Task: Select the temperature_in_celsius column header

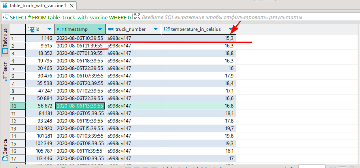Action: click(199, 29)
